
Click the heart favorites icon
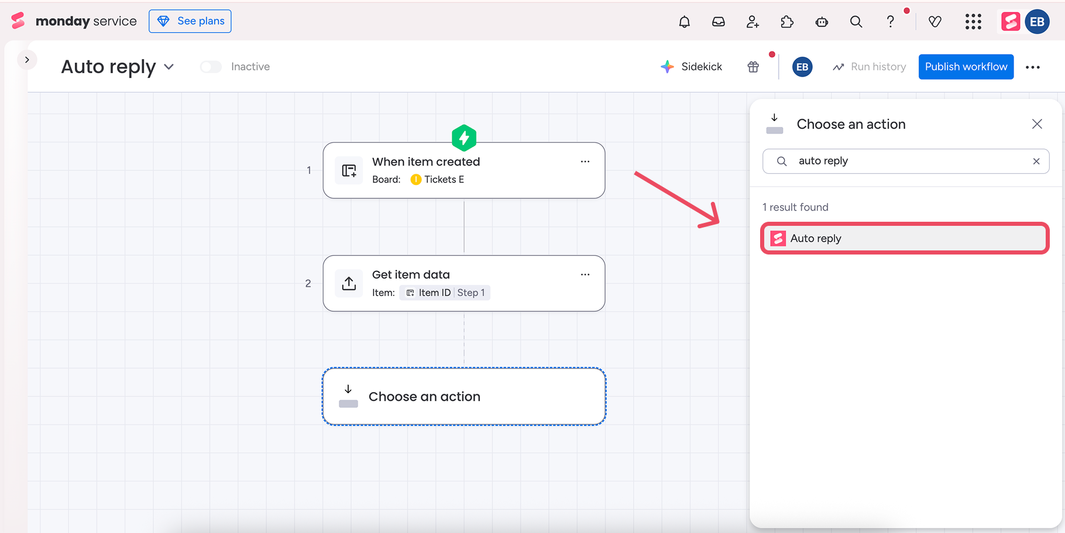pos(935,22)
